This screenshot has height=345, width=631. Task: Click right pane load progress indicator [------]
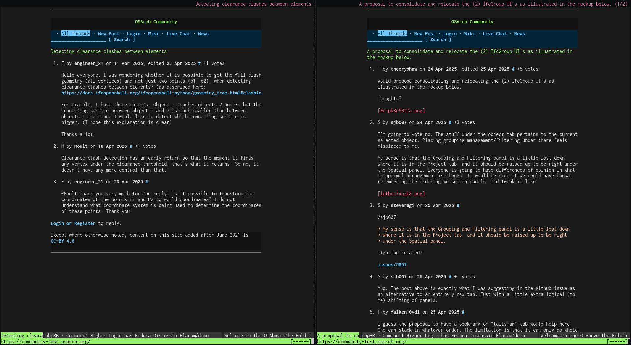617,342
